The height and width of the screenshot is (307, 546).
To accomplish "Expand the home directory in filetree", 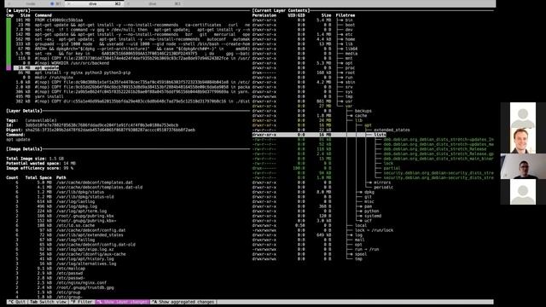I will 350,39.
